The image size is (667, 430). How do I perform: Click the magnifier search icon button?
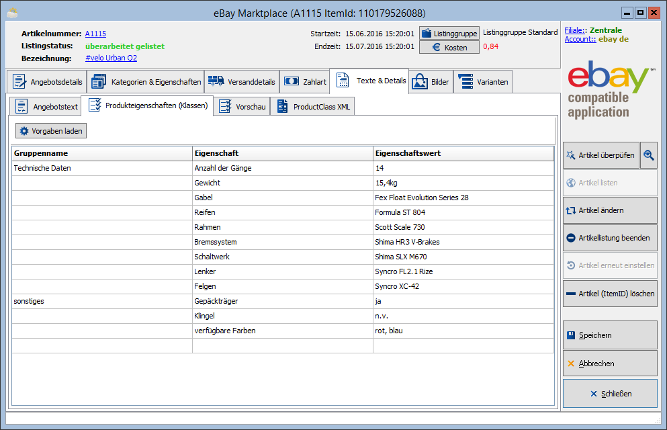(649, 155)
